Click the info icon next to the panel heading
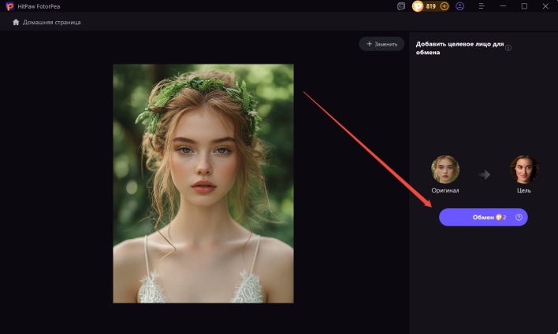 point(508,48)
